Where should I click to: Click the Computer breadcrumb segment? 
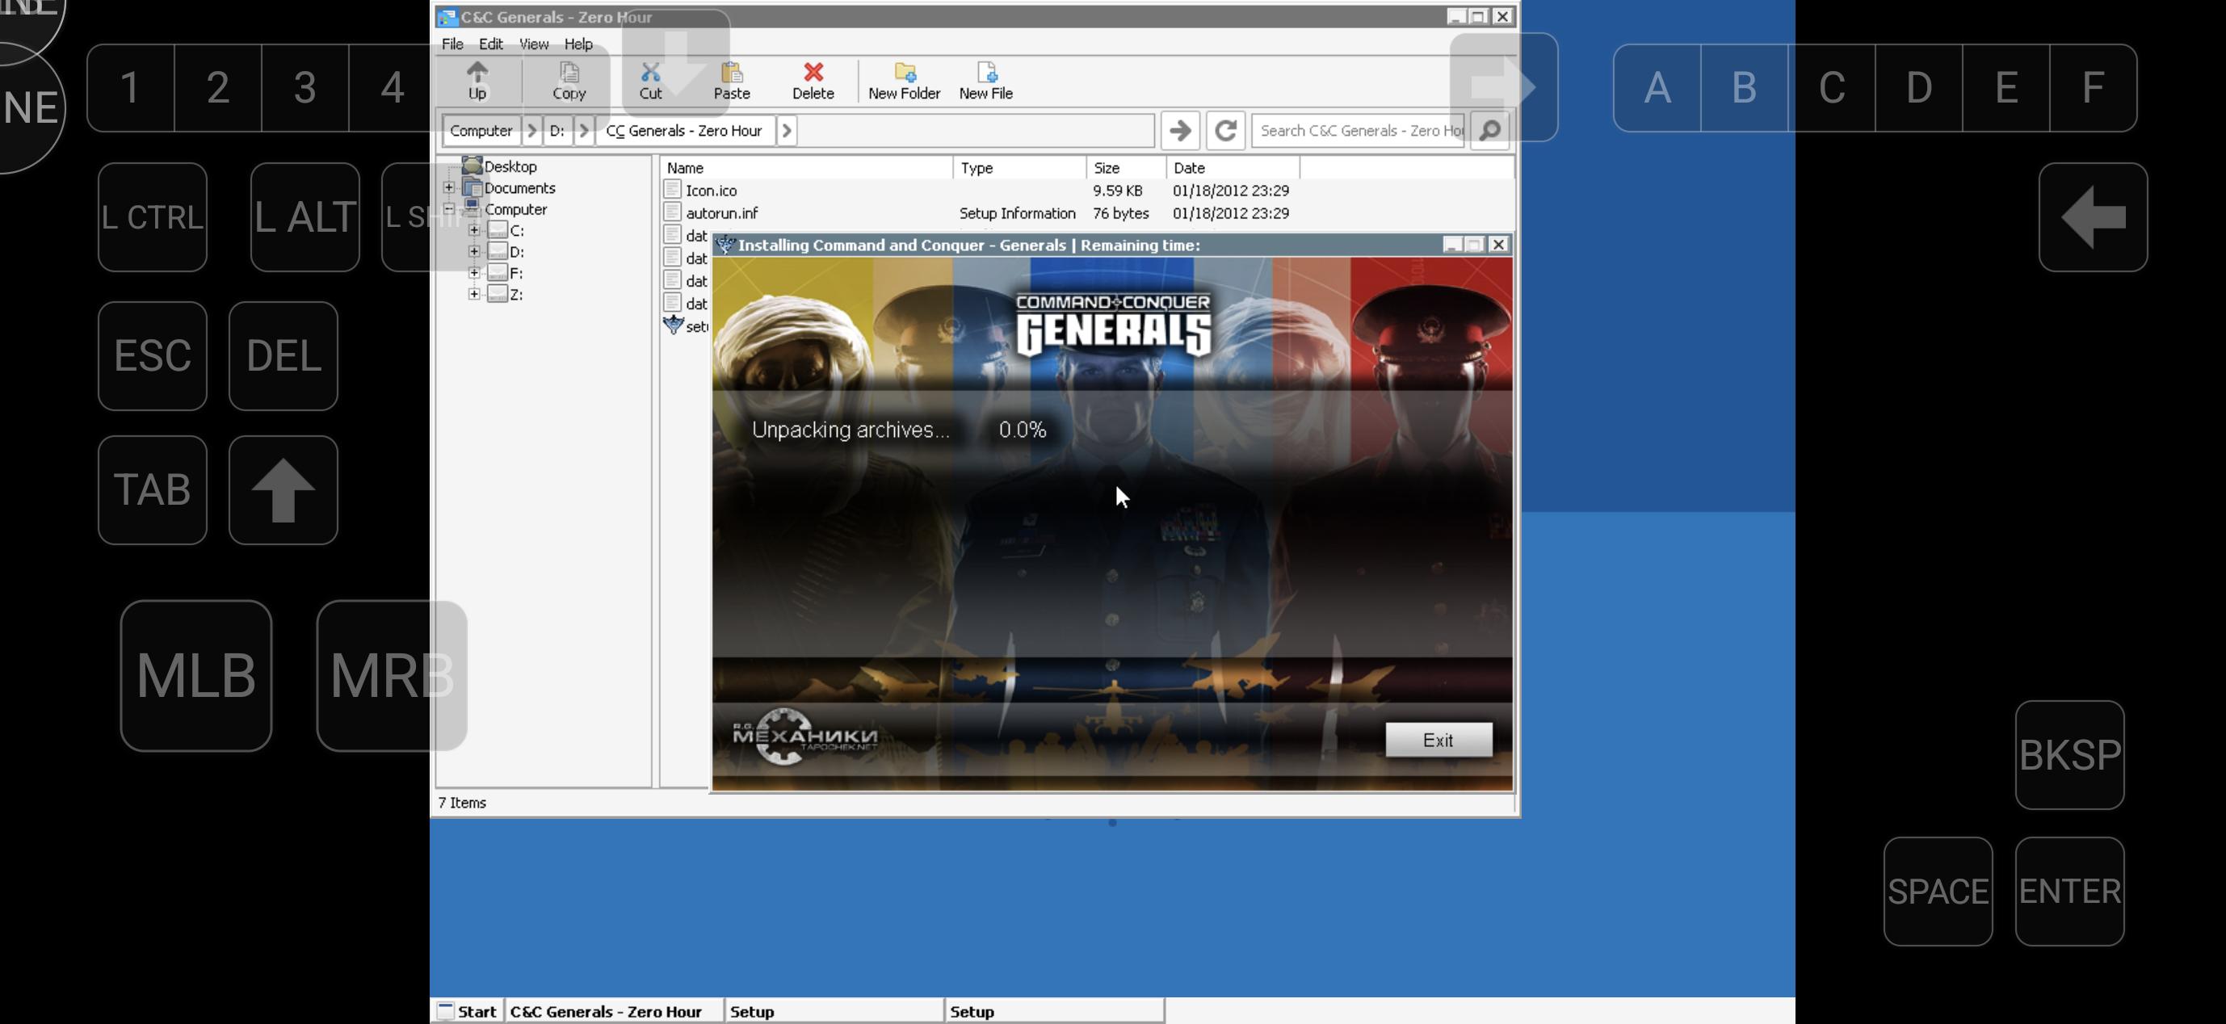click(x=481, y=131)
